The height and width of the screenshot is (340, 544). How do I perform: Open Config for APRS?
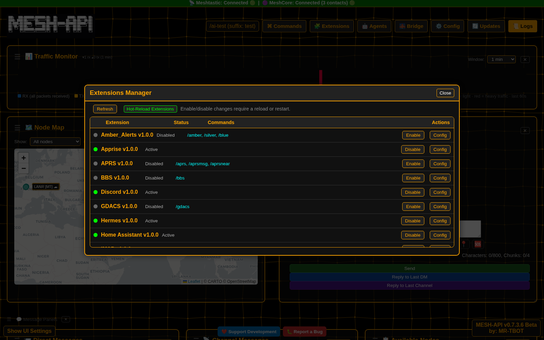coord(440,164)
